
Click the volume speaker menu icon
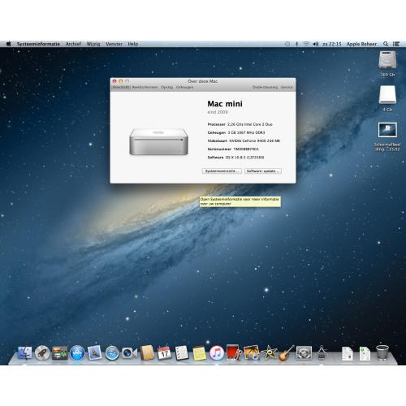(x=315, y=44)
